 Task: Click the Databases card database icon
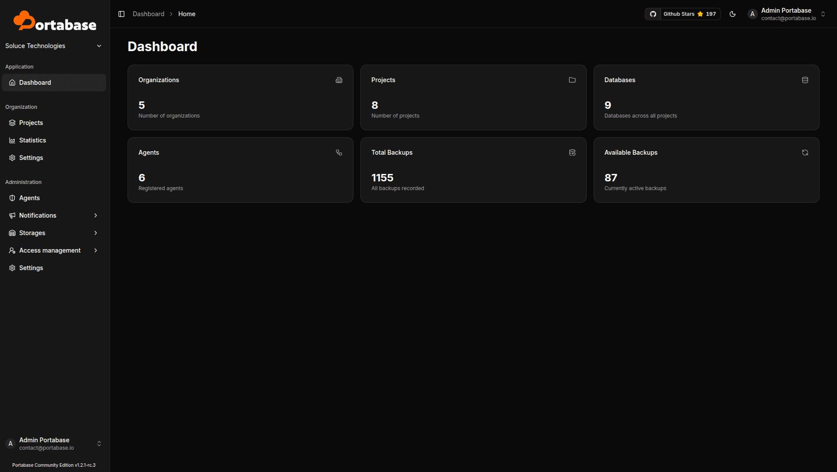(x=805, y=80)
